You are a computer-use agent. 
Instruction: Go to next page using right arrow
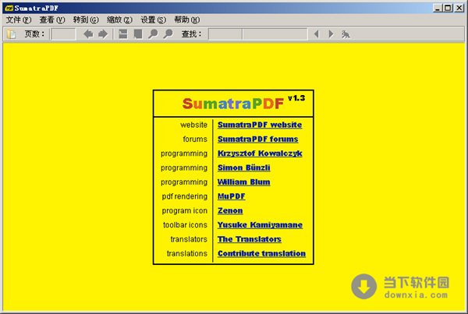(103, 34)
